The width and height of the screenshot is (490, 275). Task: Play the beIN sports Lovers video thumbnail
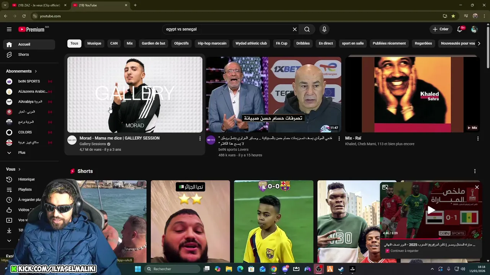pos(273,94)
